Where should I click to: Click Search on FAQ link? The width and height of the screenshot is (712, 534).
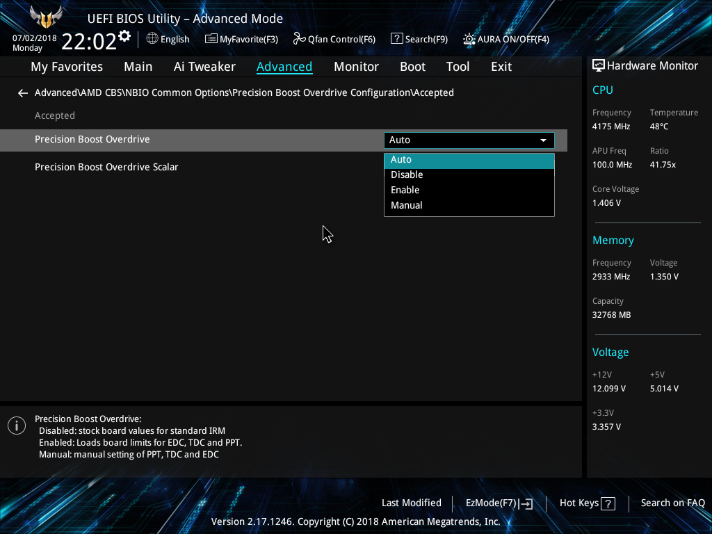click(672, 503)
